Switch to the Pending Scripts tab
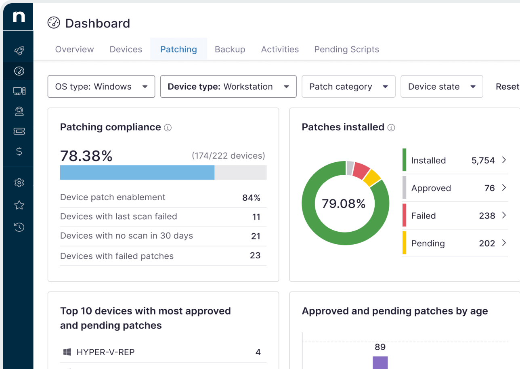520x369 pixels. (x=347, y=49)
